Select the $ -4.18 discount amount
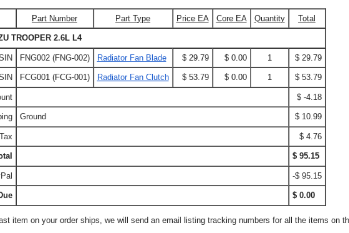This screenshot has width=349, height=233. [309, 97]
